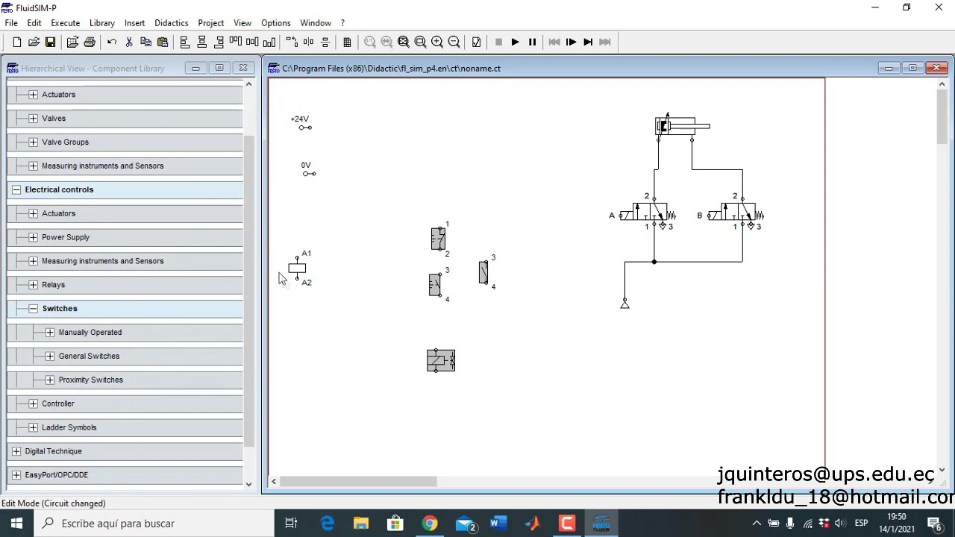Click the circuit window vertical scrollbar thumb
The height and width of the screenshot is (537, 955).
(x=942, y=117)
